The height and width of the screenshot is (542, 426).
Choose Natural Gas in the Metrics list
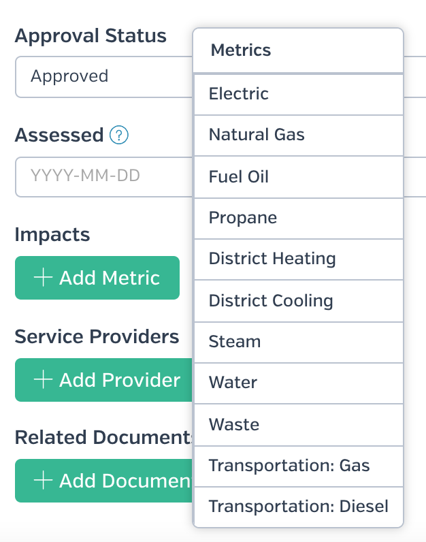pyautogui.click(x=299, y=135)
